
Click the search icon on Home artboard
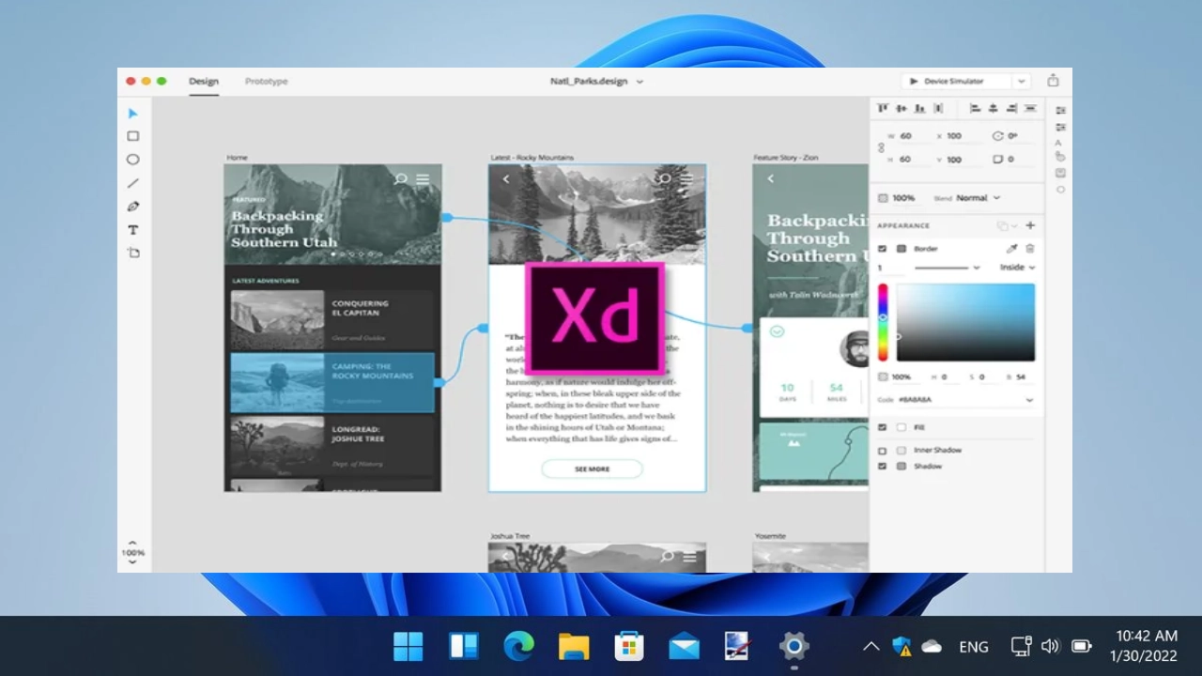coord(401,178)
